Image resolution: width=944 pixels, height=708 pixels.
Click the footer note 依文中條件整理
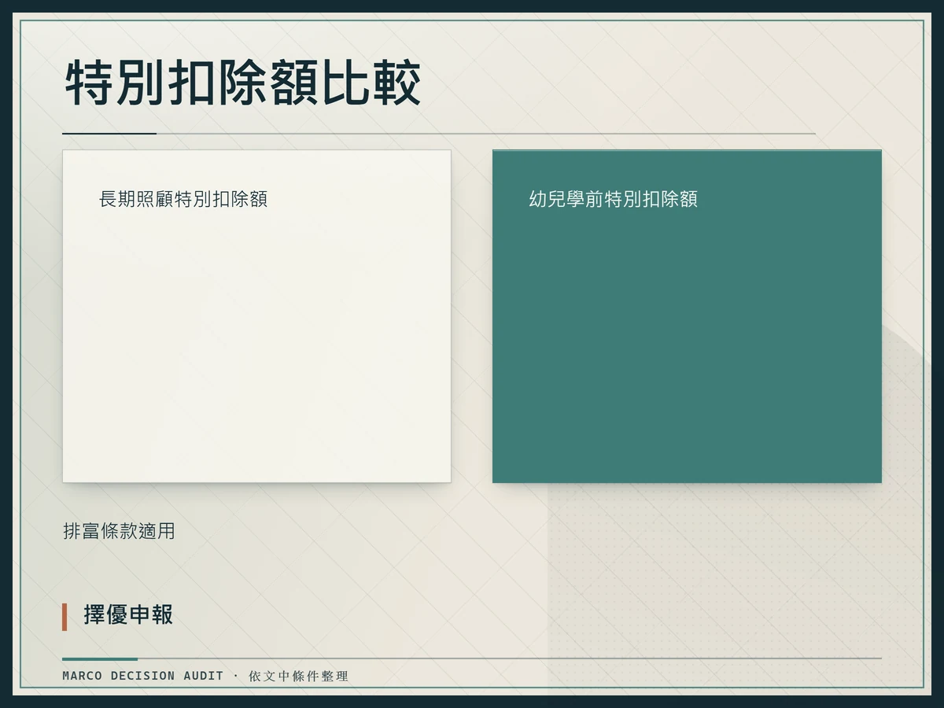pos(298,676)
